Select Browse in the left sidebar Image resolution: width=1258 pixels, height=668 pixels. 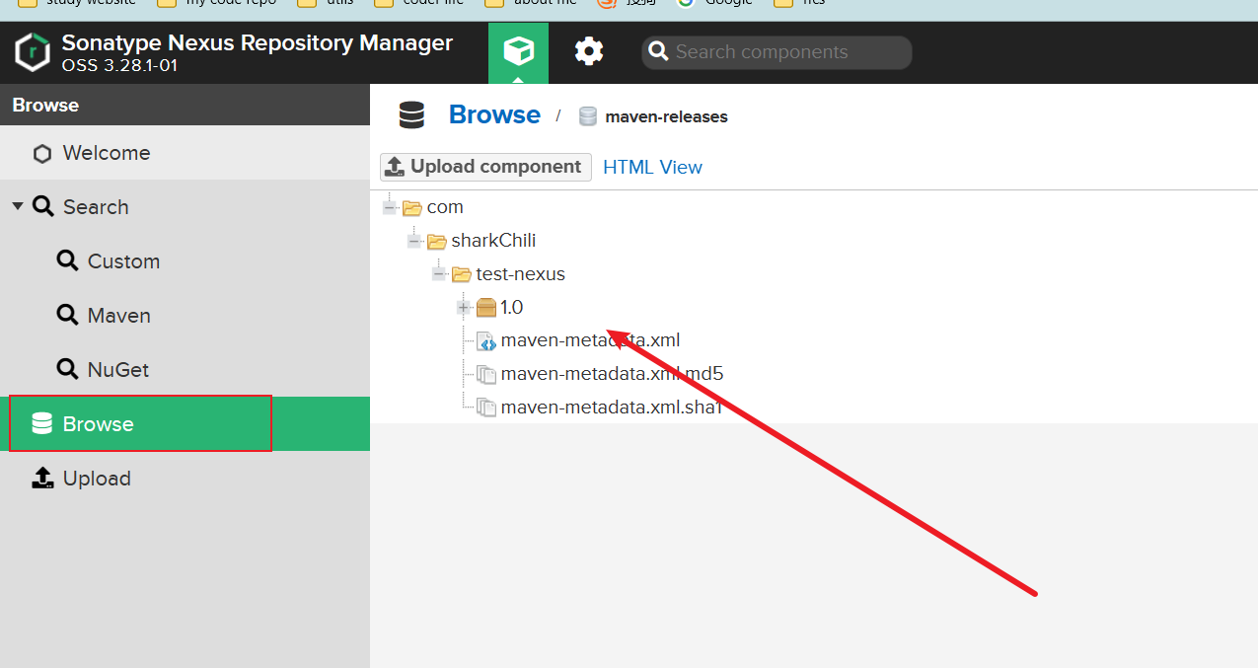pyautogui.click(x=98, y=424)
